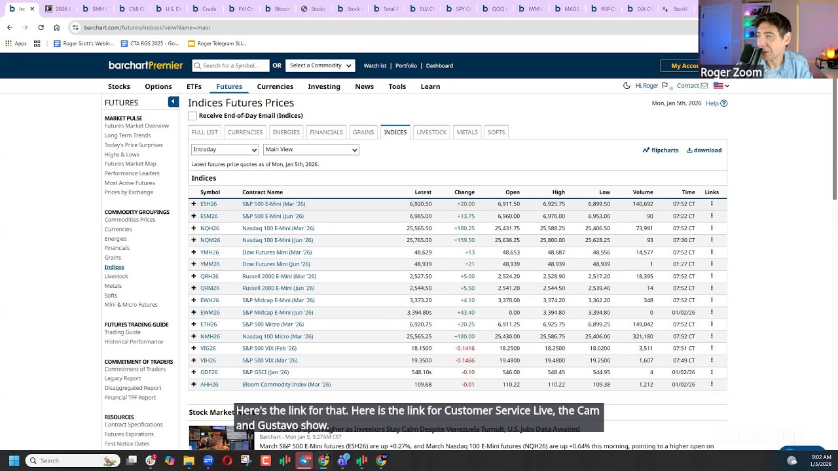Open the Help question mark icon
Screen dimensions: 838x471
click(x=723, y=103)
